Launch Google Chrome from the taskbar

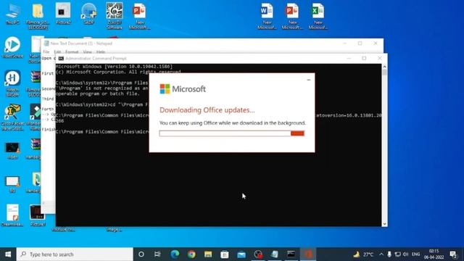[x=191, y=254]
